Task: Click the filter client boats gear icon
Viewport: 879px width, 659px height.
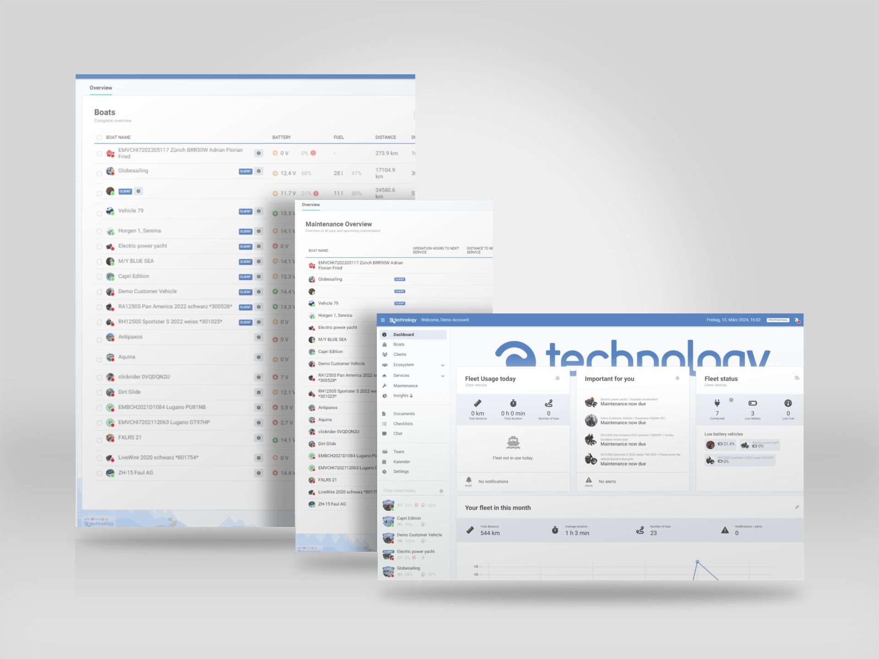Action: point(441,491)
